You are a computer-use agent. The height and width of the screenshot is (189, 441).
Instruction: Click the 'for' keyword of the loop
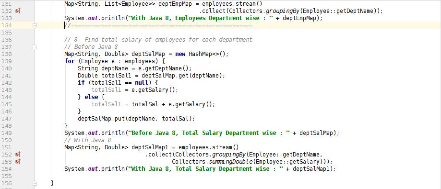coord(69,61)
